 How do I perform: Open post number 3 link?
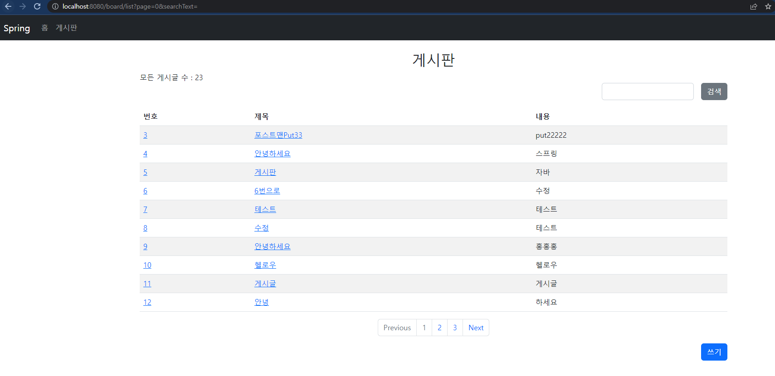tap(145, 135)
